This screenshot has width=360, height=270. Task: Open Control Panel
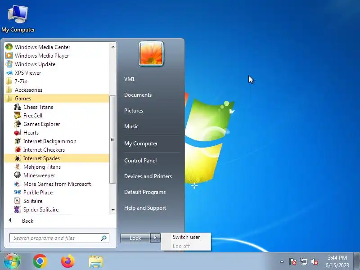[x=140, y=161]
